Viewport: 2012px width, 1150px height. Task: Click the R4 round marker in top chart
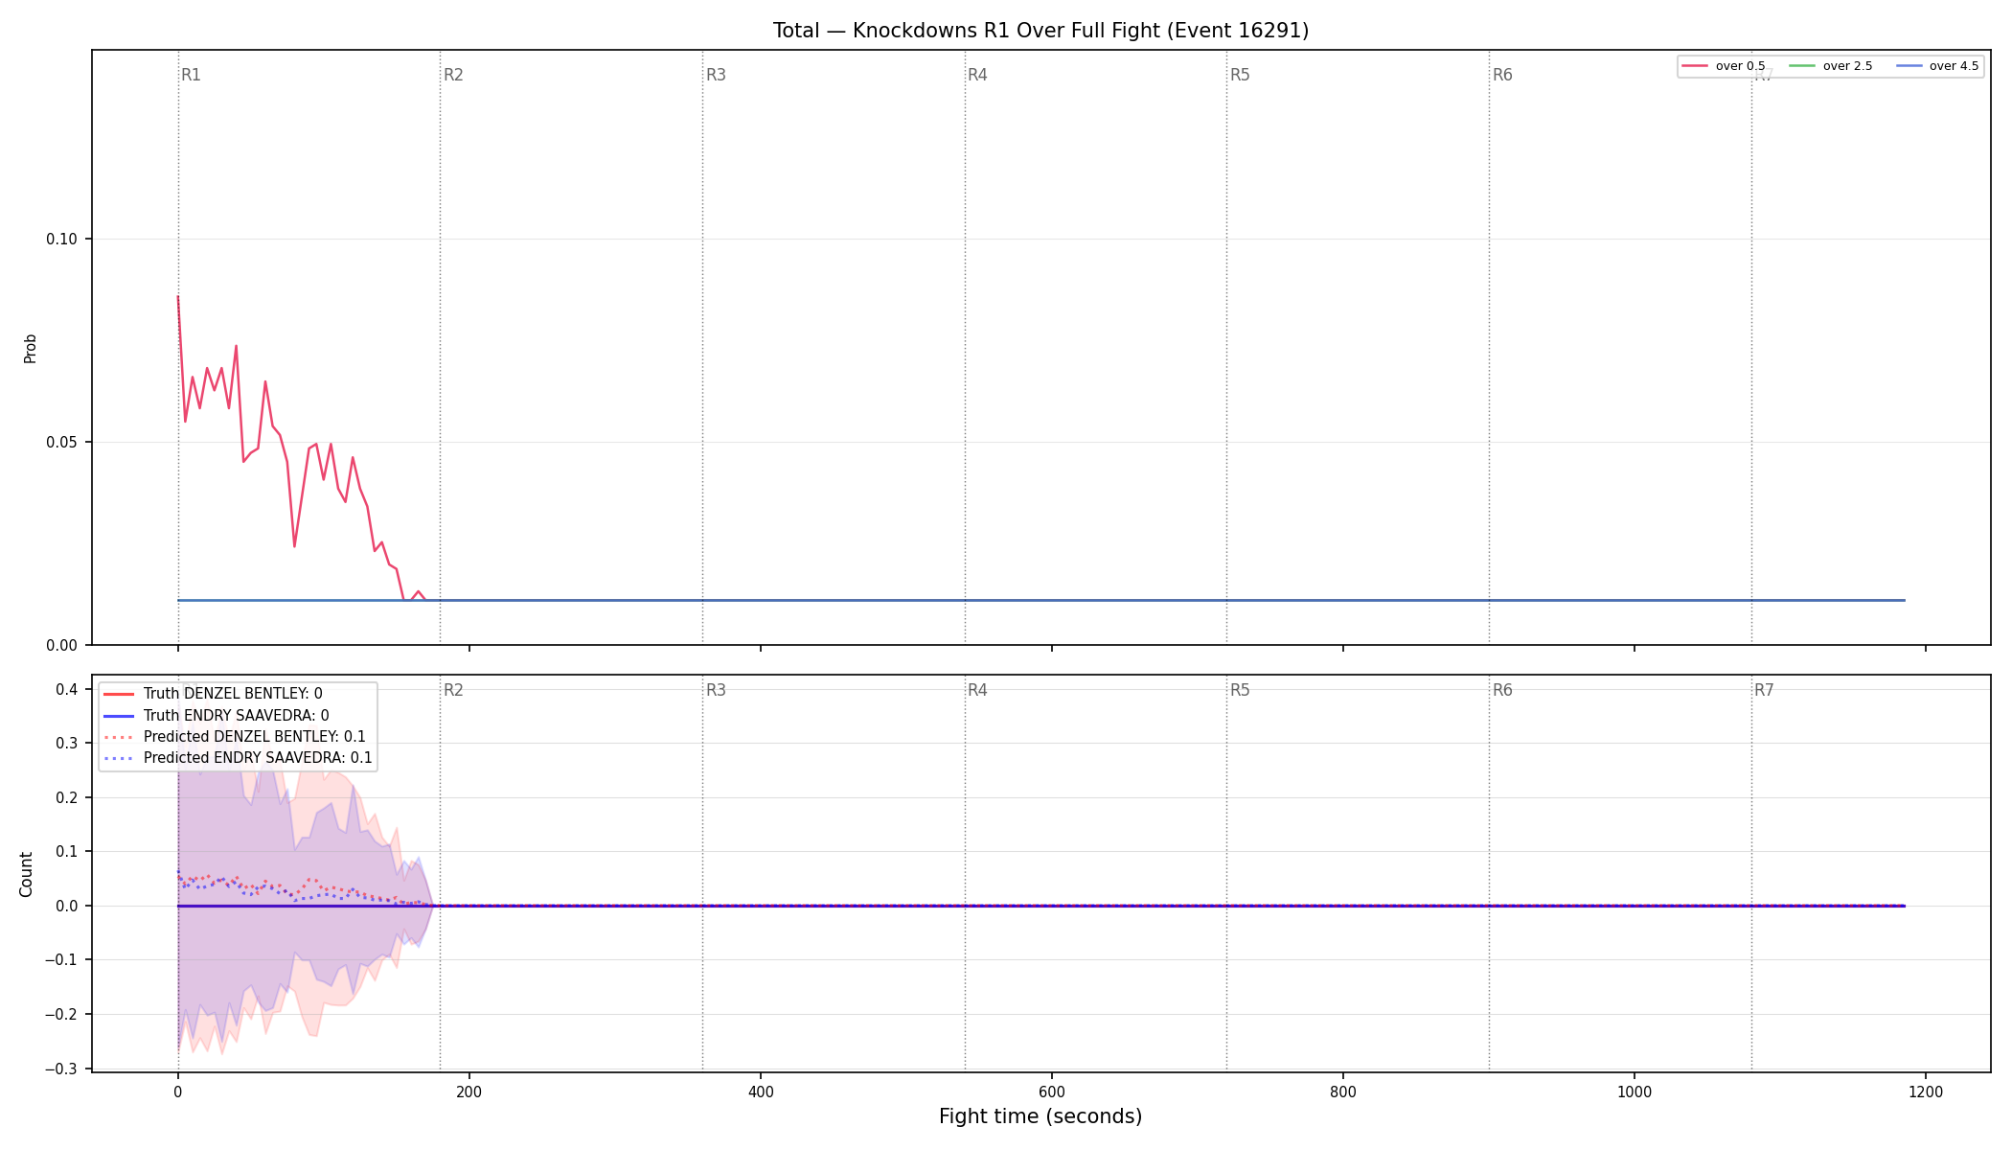(977, 75)
